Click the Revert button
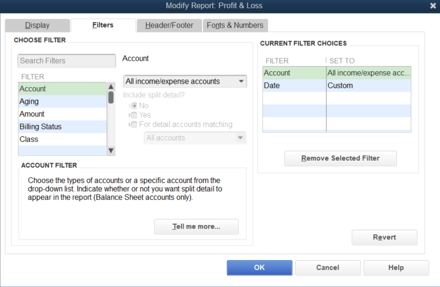The height and width of the screenshot is (287, 440). [x=384, y=237]
